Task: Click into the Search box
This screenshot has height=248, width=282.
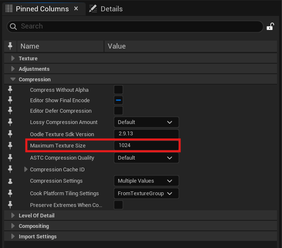Action: click(135, 26)
